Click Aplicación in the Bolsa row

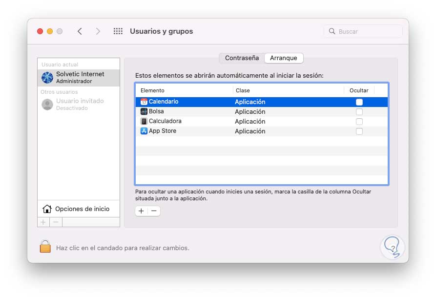(250, 111)
